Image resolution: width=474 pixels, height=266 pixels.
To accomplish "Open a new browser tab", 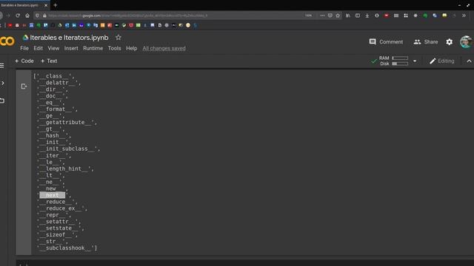I will 56,5.
